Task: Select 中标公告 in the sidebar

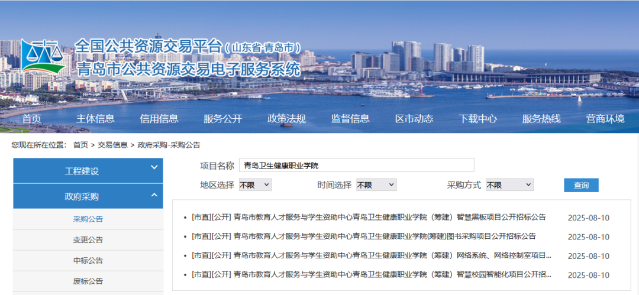Action: [x=88, y=260]
